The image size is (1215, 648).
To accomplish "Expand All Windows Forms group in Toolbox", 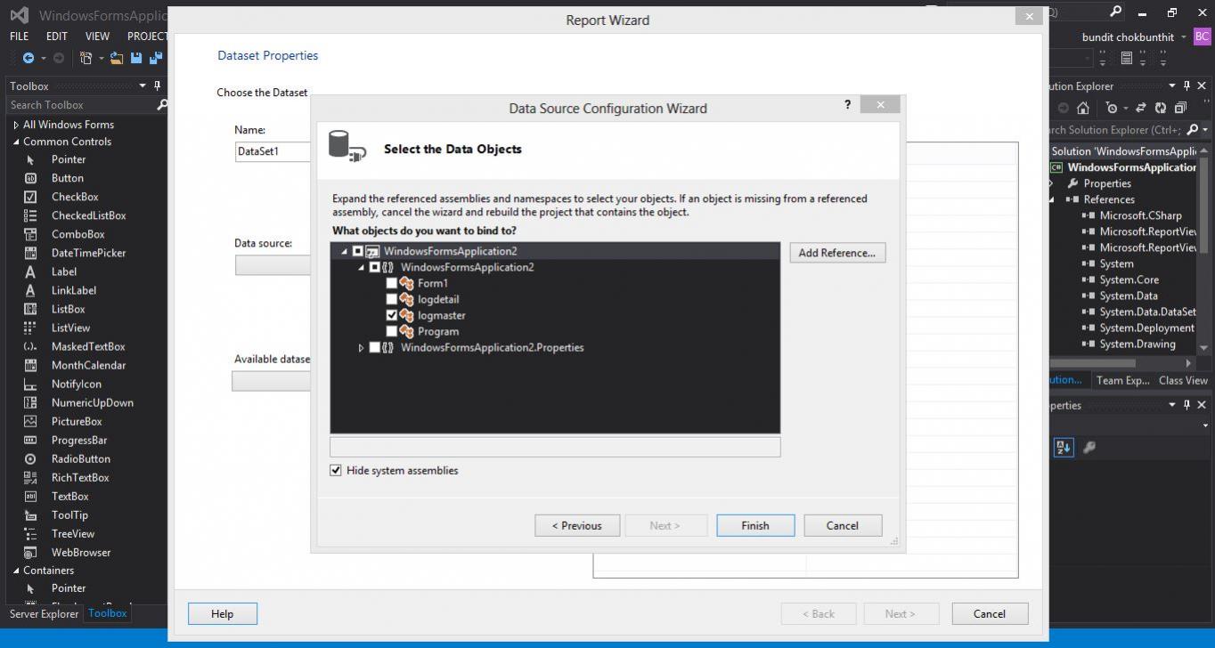I will (16, 125).
